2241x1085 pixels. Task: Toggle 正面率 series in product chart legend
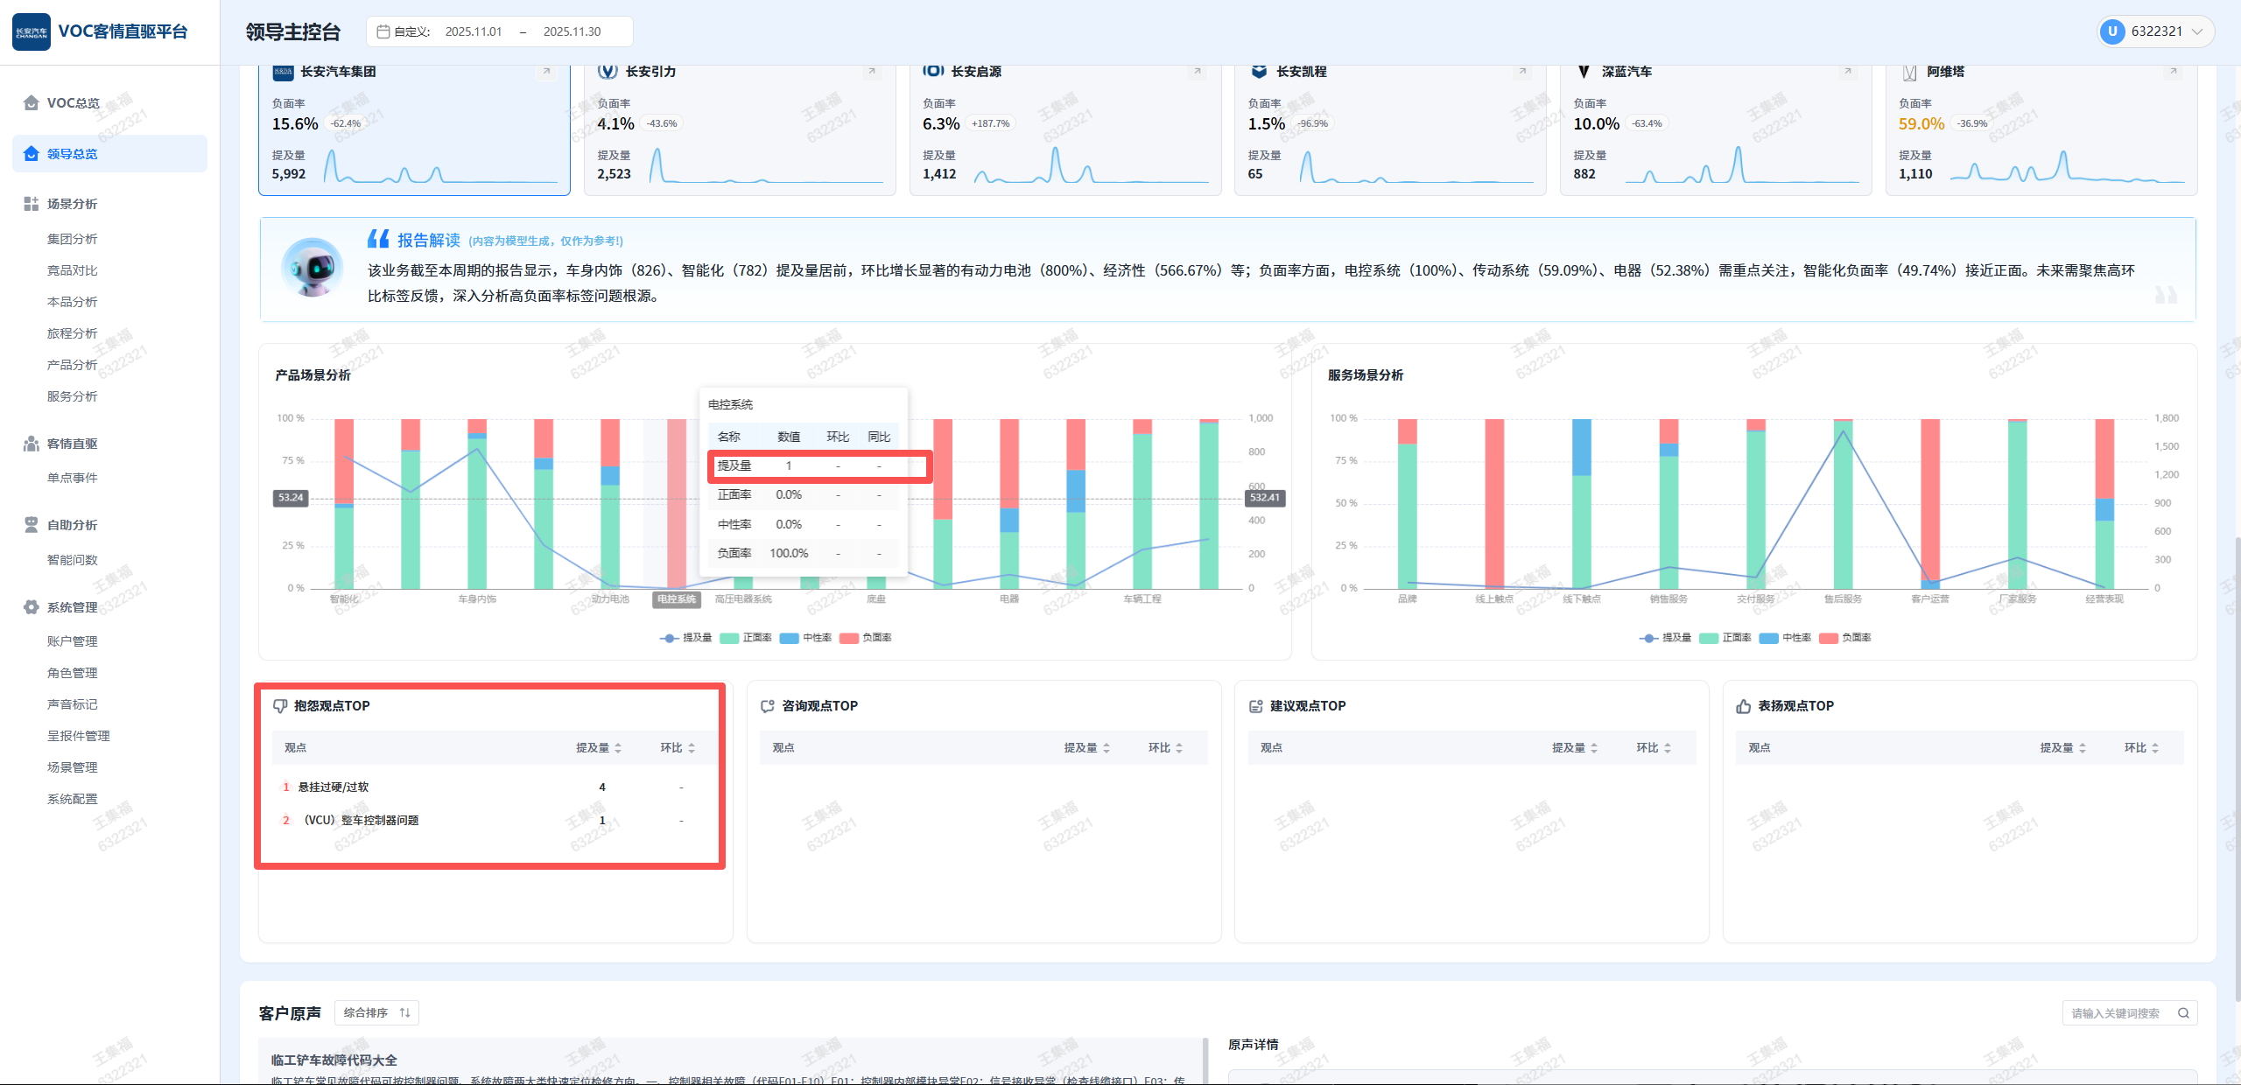(746, 638)
